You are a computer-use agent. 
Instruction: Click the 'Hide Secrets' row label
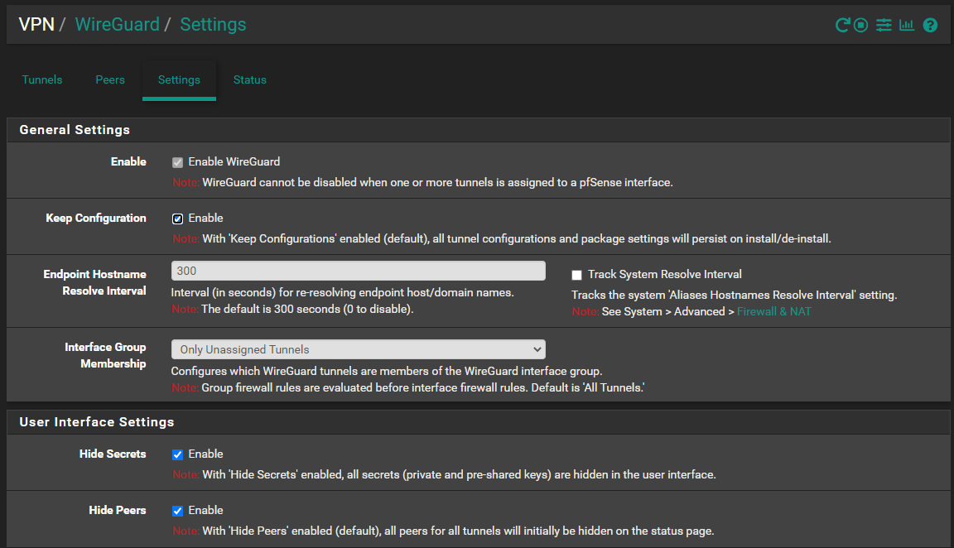point(113,454)
